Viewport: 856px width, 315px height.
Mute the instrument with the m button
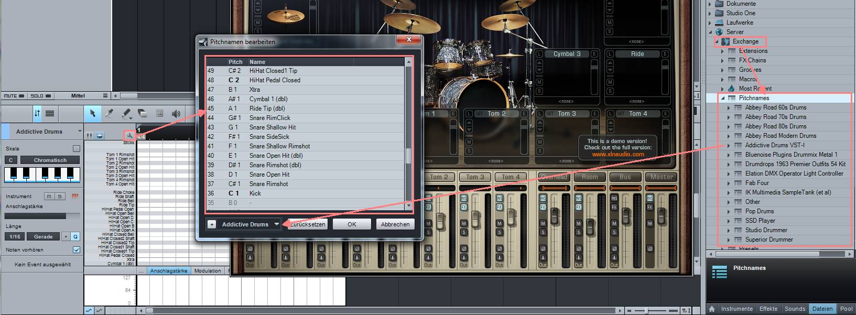click(x=49, y=196)
